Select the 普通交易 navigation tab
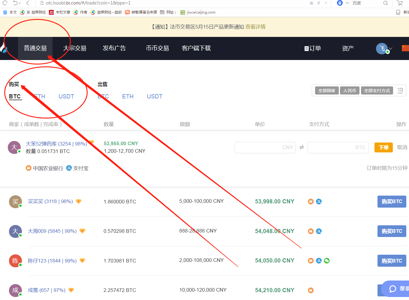 (x=35, y=48)
